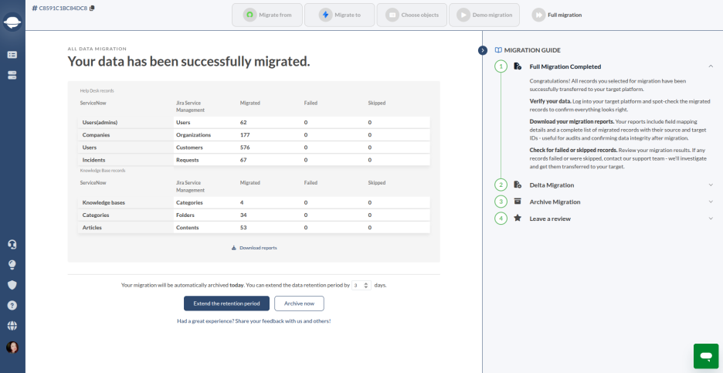Click the Delta Migration document icon
723x373 pixels.
518,185
